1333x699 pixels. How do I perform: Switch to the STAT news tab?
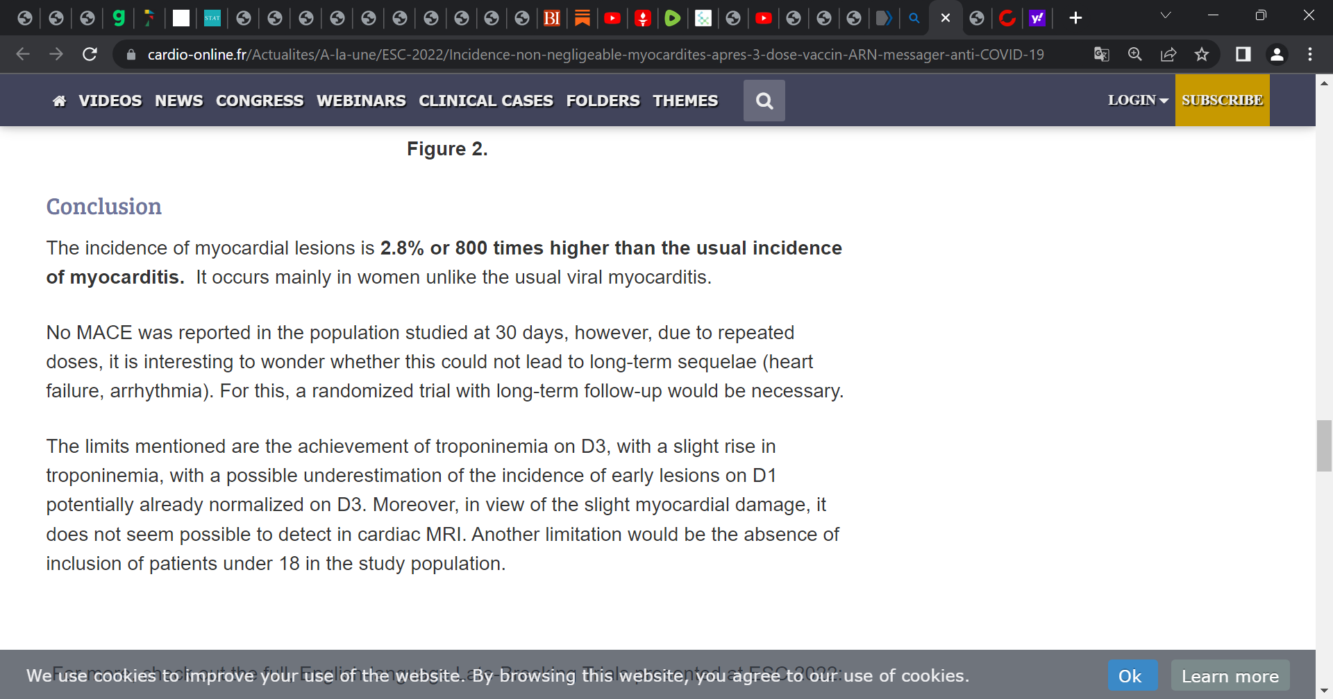click(x=212, y=18)
